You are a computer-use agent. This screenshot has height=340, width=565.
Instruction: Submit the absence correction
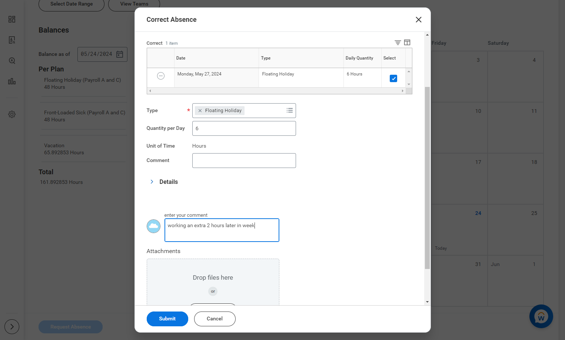coord(167,319)
